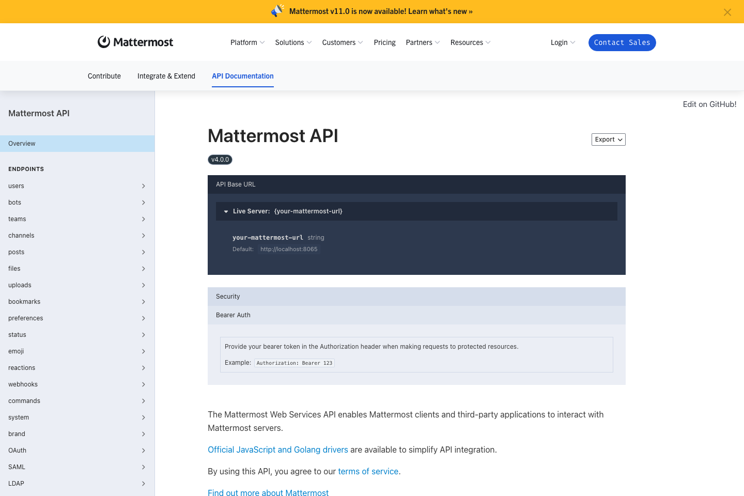Click the Pricing menu item
Viewport: 744px width, 496px height.
384,42
